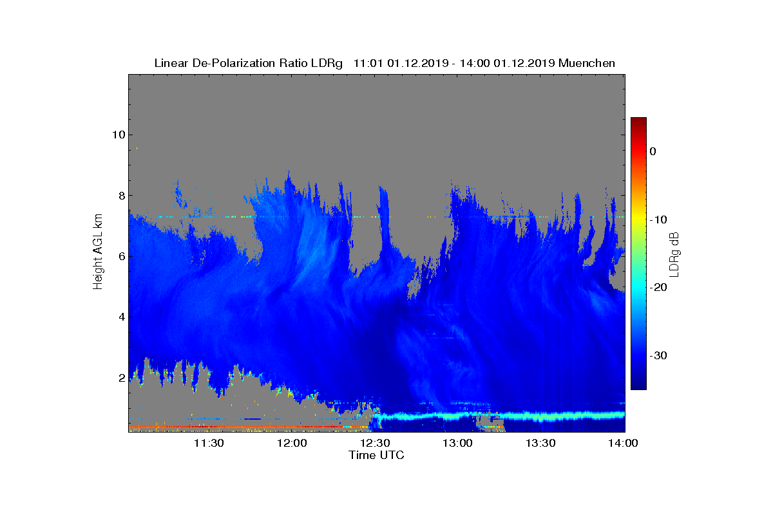This screenshot has height=515, width=773.
Task: Click the colorbar tick label -10
Action: (657, 220)
